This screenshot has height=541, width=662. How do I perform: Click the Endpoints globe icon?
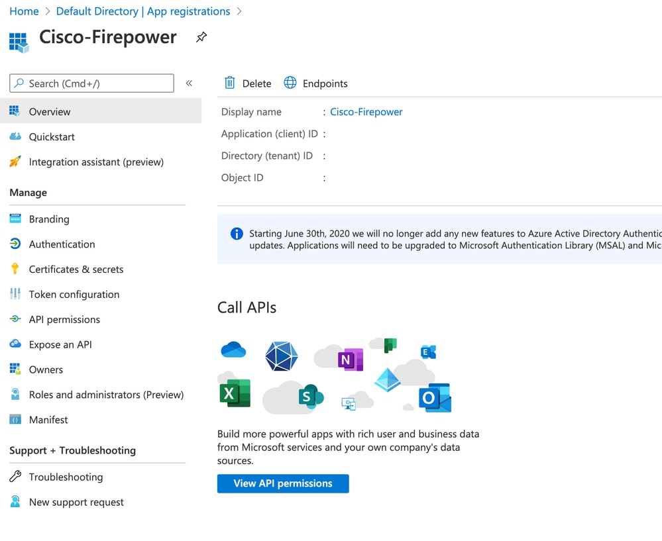tap(290, 83)
